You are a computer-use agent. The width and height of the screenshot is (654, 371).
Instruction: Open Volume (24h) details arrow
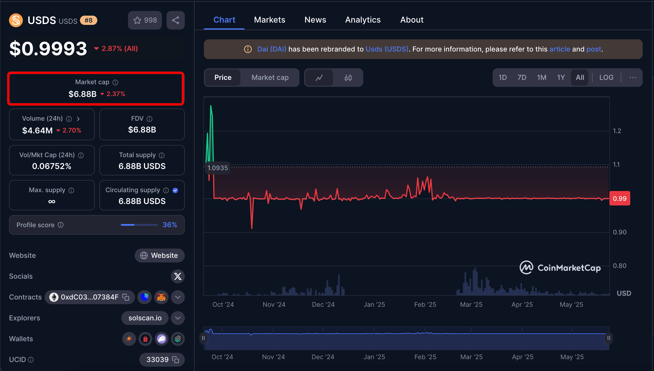(x=78, y=119)
